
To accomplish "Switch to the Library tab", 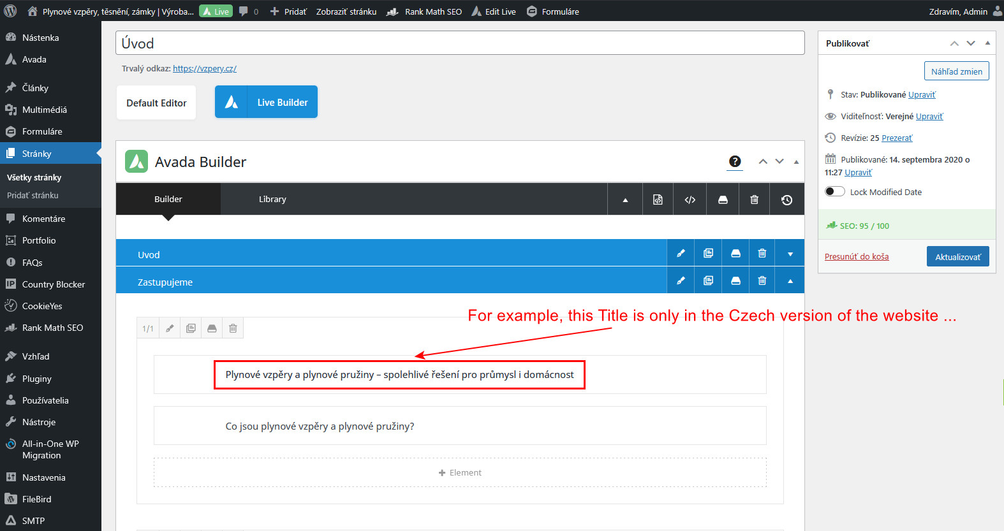I will point(272,199).
